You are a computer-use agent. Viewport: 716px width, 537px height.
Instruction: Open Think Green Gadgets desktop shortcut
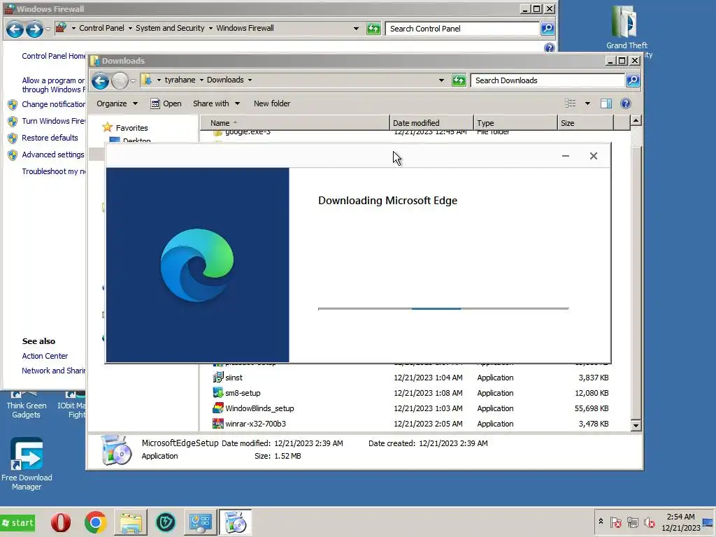click(x=26, y=406)
